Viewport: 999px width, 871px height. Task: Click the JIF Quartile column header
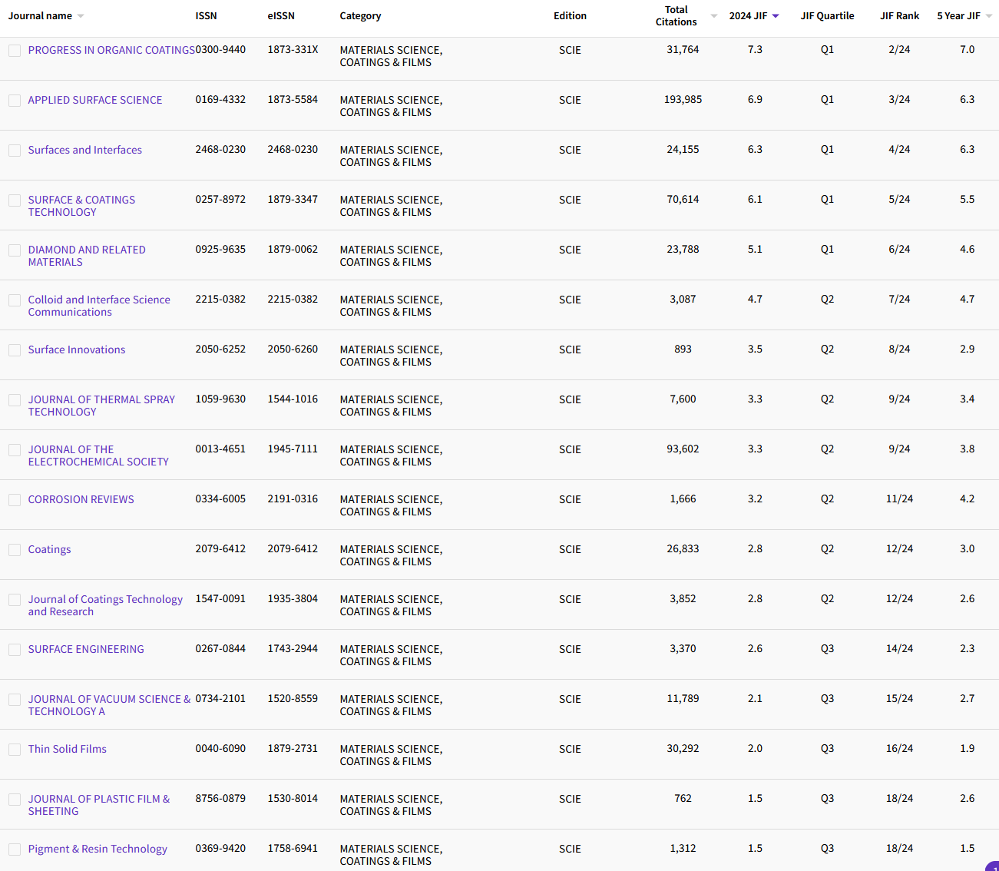pos(827,15)
